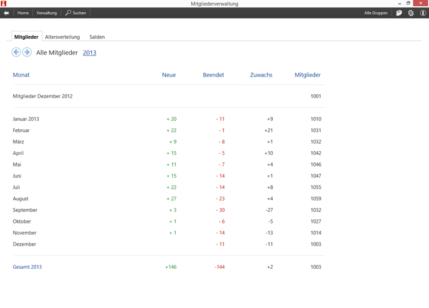Click the September row label
Viewport: 429px width, 308px height.
25,210
